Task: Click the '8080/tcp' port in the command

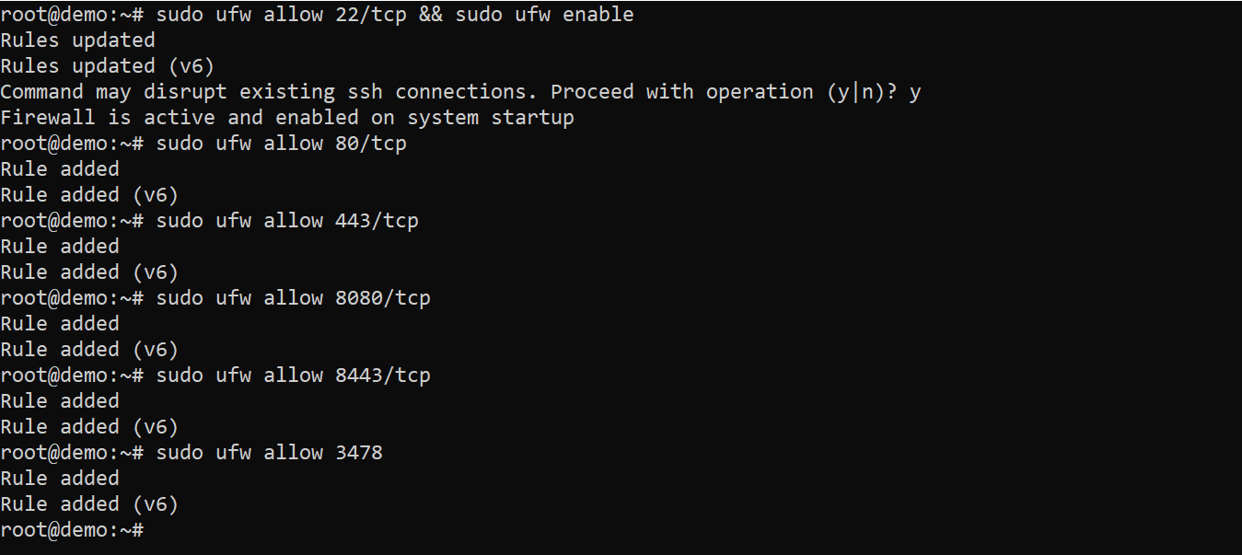Action: pyautogui.click(x=383, y=298)
